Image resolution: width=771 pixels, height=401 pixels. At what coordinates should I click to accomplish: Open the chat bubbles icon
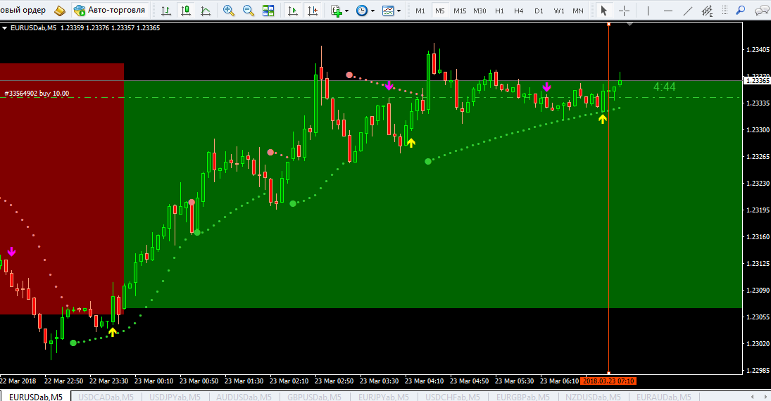(761, 11)
